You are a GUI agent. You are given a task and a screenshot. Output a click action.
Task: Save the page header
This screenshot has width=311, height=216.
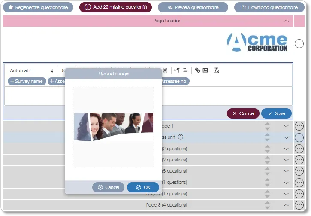[277, 113]
